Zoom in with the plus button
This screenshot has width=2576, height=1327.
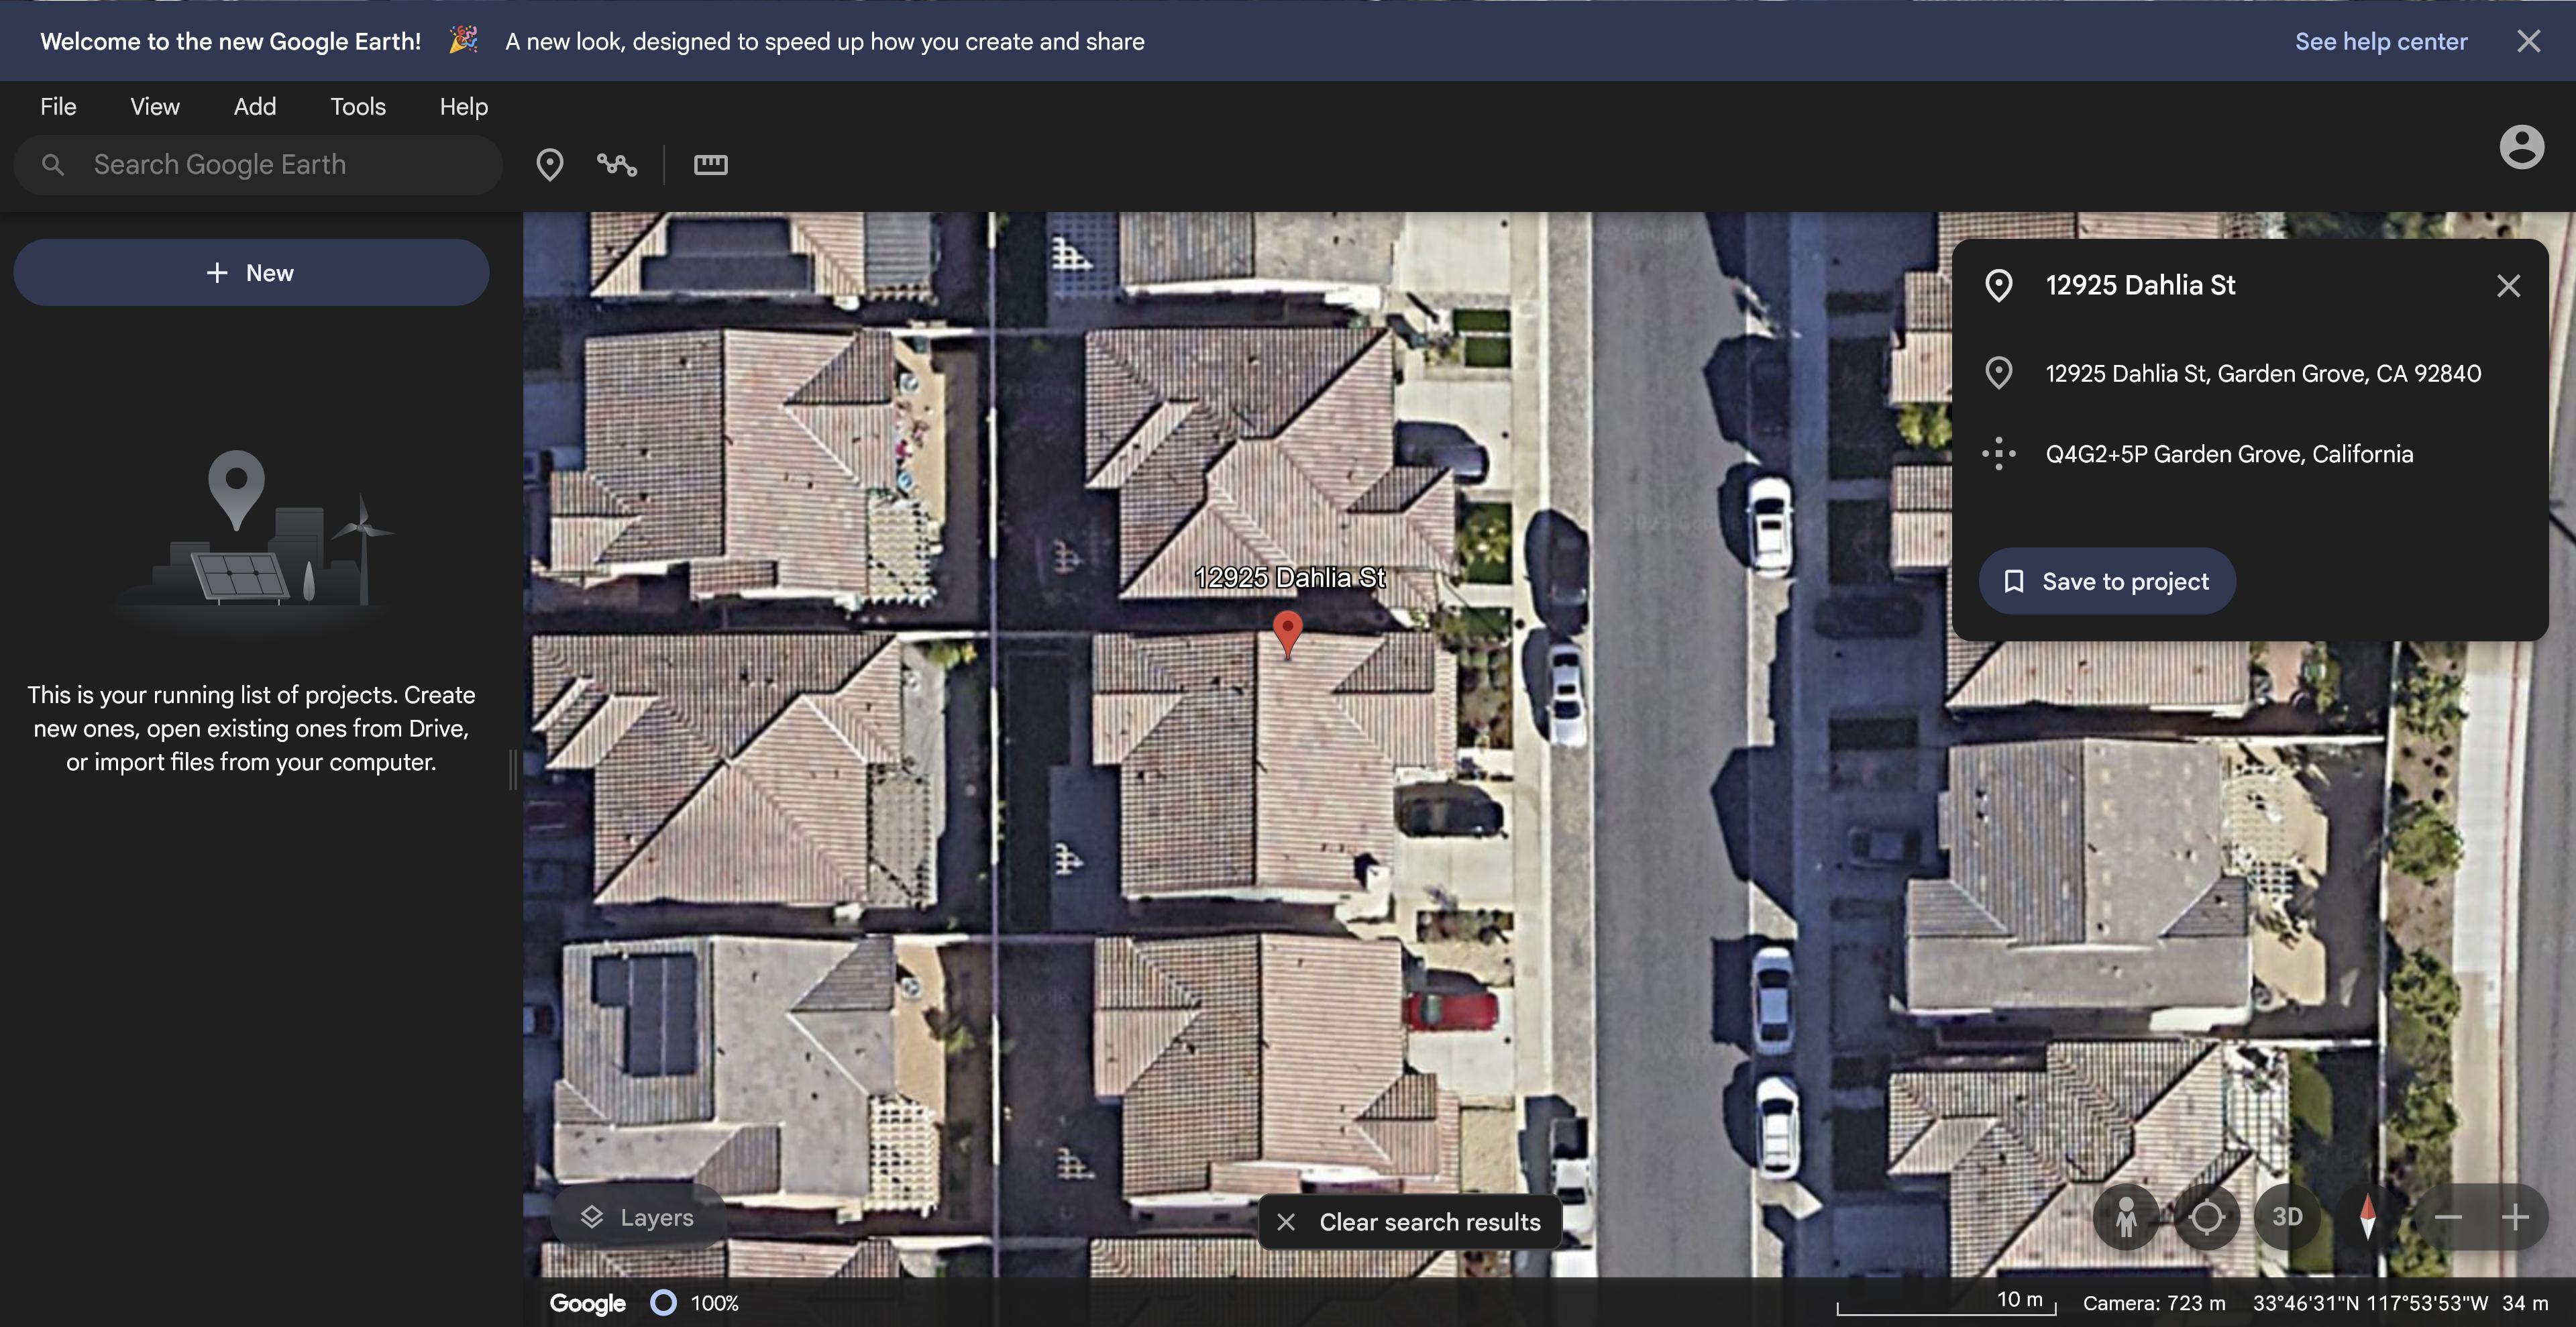2515,1217
